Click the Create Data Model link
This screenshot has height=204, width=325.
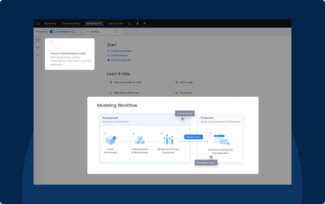(121, 51)
